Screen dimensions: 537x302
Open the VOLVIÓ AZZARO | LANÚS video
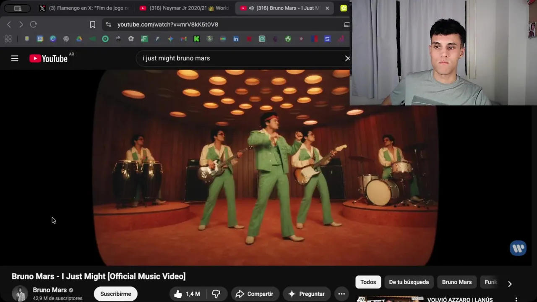[x=460, y=299]
